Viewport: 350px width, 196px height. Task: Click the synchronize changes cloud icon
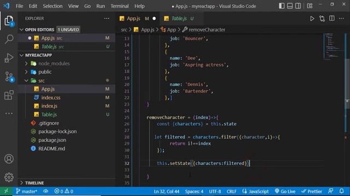(x=46, y=191)
